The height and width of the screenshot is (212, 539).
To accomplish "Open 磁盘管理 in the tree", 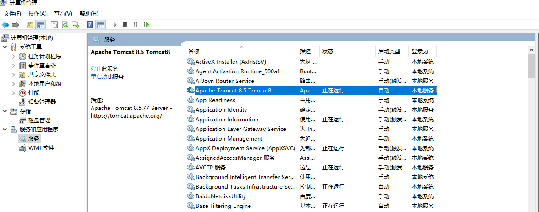I will coord(39,120).
